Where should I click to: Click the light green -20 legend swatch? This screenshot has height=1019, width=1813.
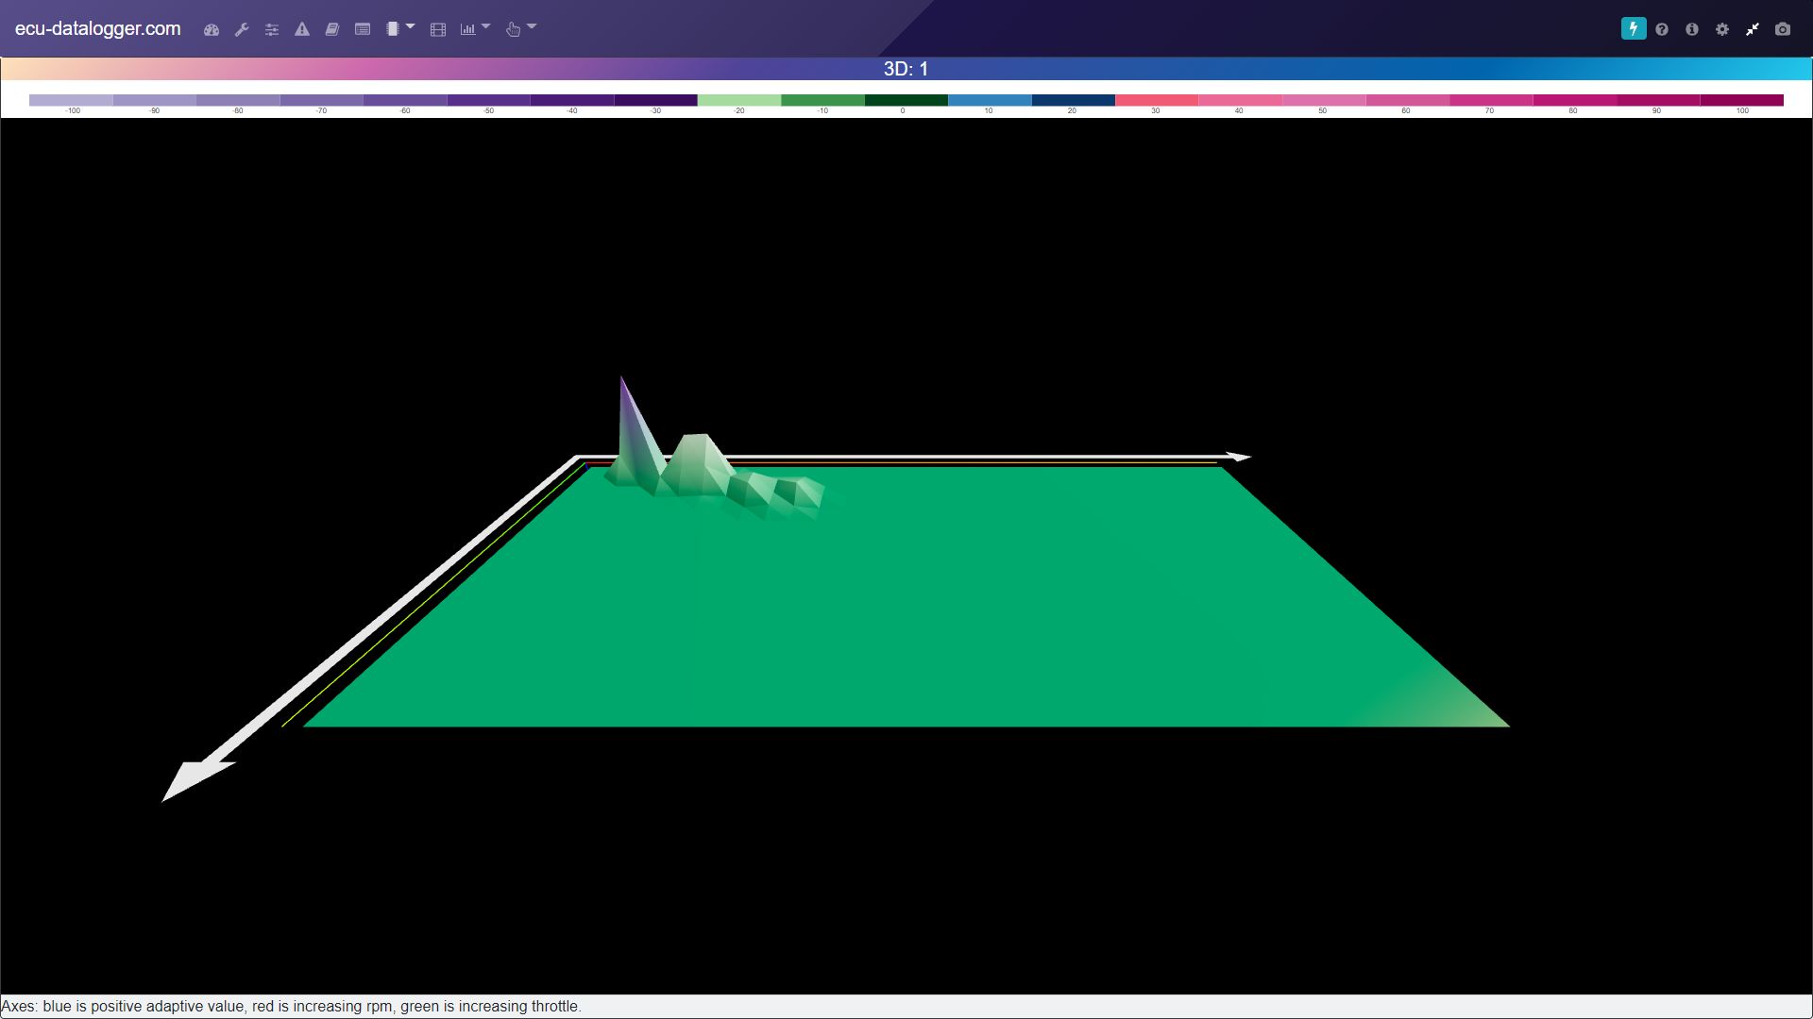click(739, 100)
